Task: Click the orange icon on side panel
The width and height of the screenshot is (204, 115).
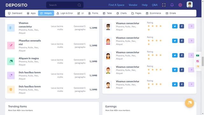Action: 198,67
